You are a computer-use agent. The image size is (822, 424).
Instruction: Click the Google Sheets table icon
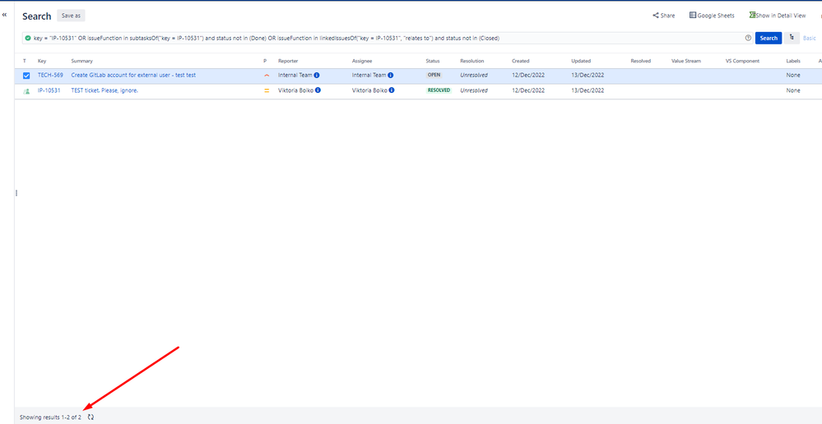click(693, 15)
